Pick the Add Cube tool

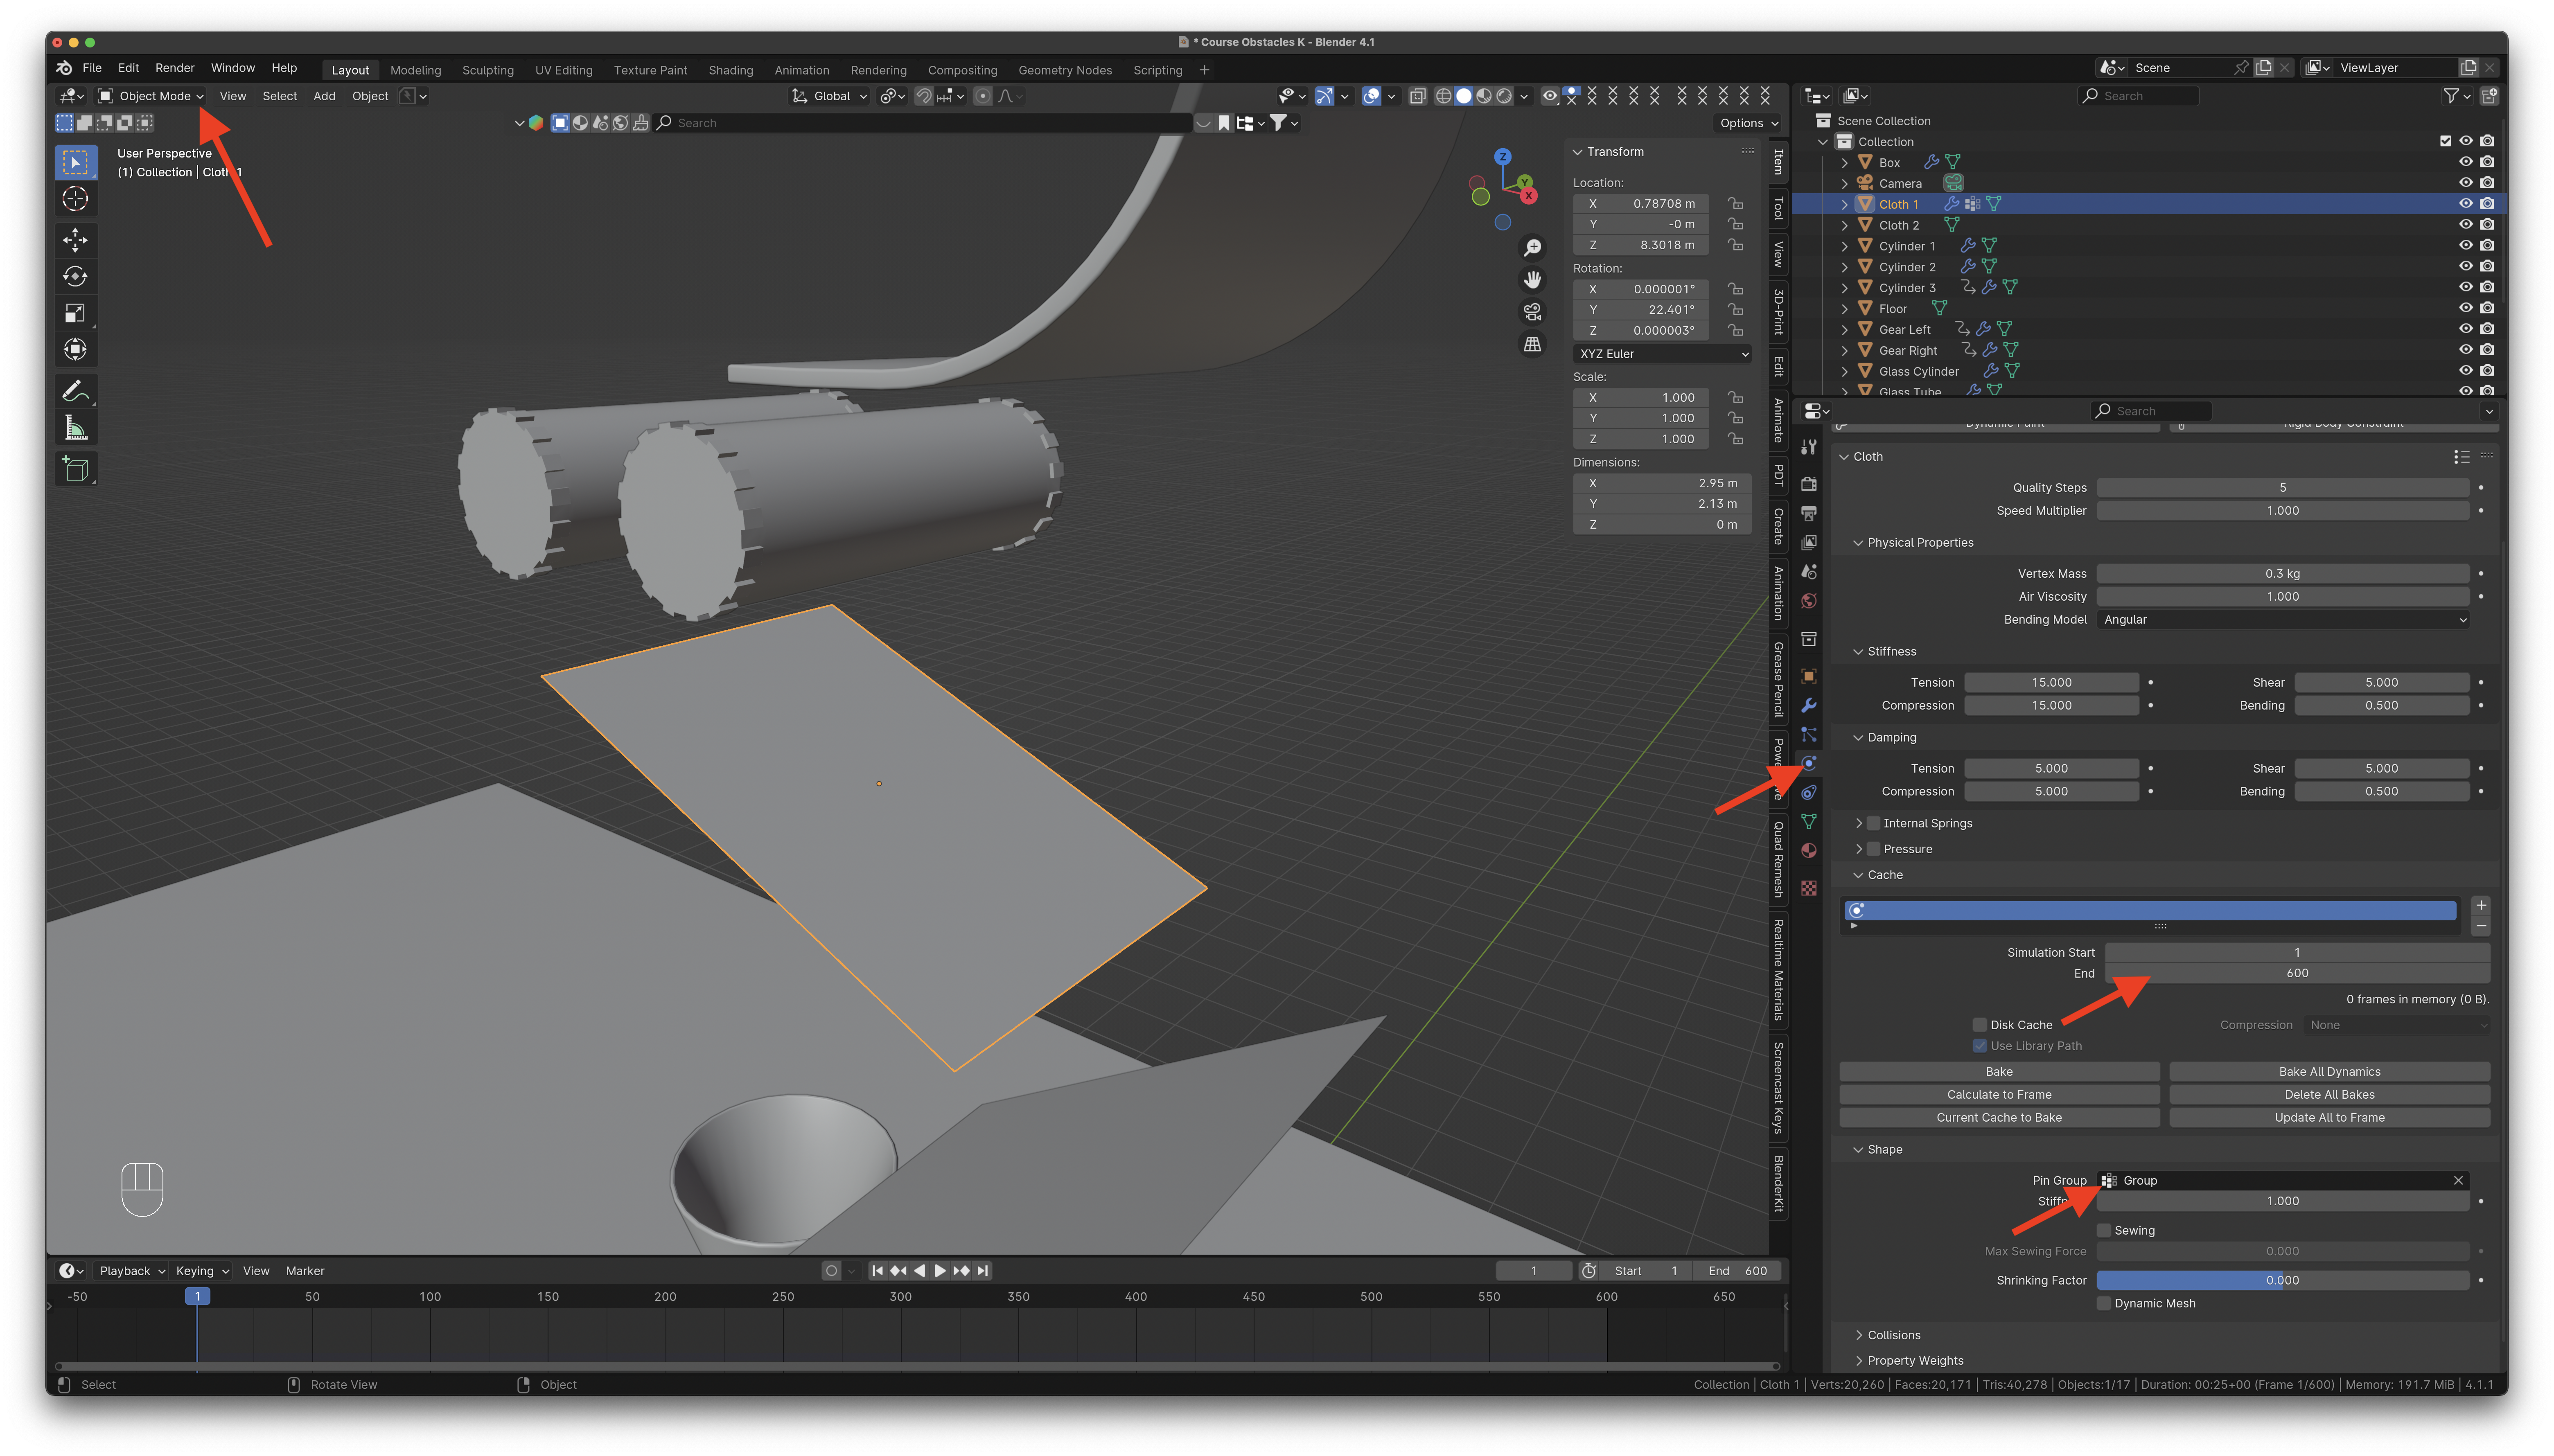click(x=75, y=469)
